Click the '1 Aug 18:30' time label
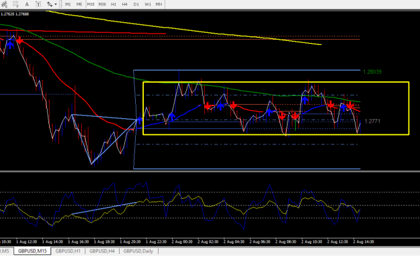420x256 pixels. (104, 242)
